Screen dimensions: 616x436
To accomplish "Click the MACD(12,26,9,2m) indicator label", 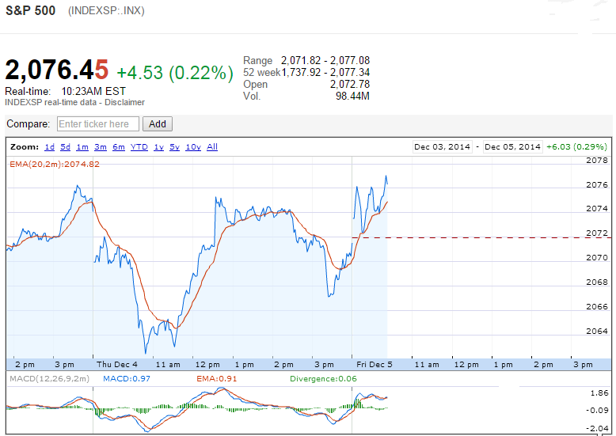I will coord(50,379).
